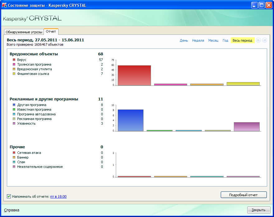Click the Уязвимость row label
The width and height of the screenshot is (274, 217).
pyautogui.click(x=26, y=123)
